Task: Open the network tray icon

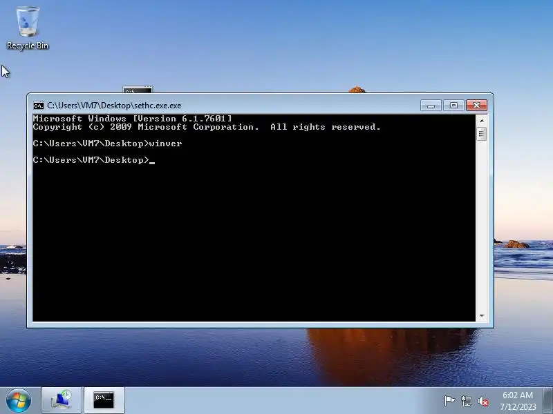Action: tap(466, 401)
